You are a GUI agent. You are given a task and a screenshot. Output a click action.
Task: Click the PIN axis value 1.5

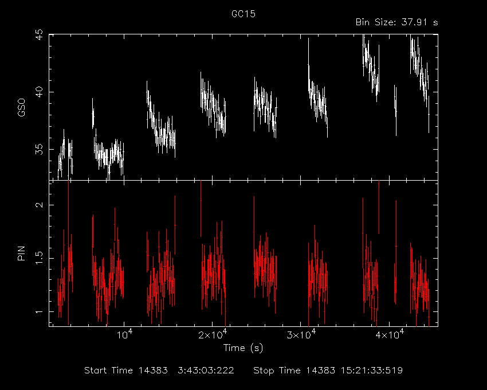40,259
